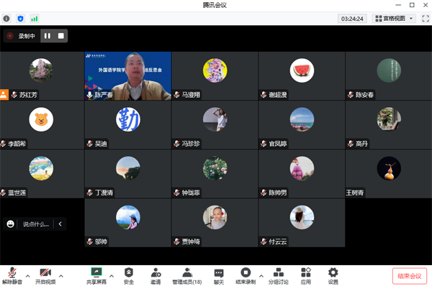
Task: Expand the arrow next to 解除静音
Action: (28, 275)
